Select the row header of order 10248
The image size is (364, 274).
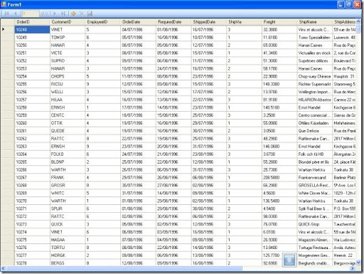point(8,29)
